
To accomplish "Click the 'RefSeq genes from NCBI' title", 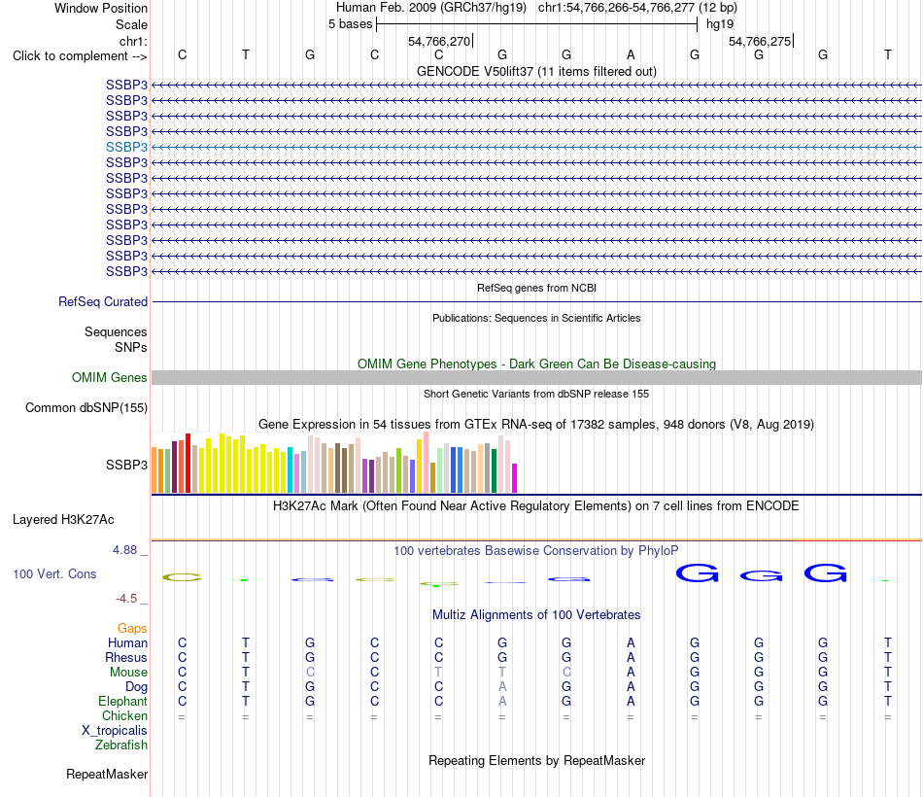I will [536, 288].
